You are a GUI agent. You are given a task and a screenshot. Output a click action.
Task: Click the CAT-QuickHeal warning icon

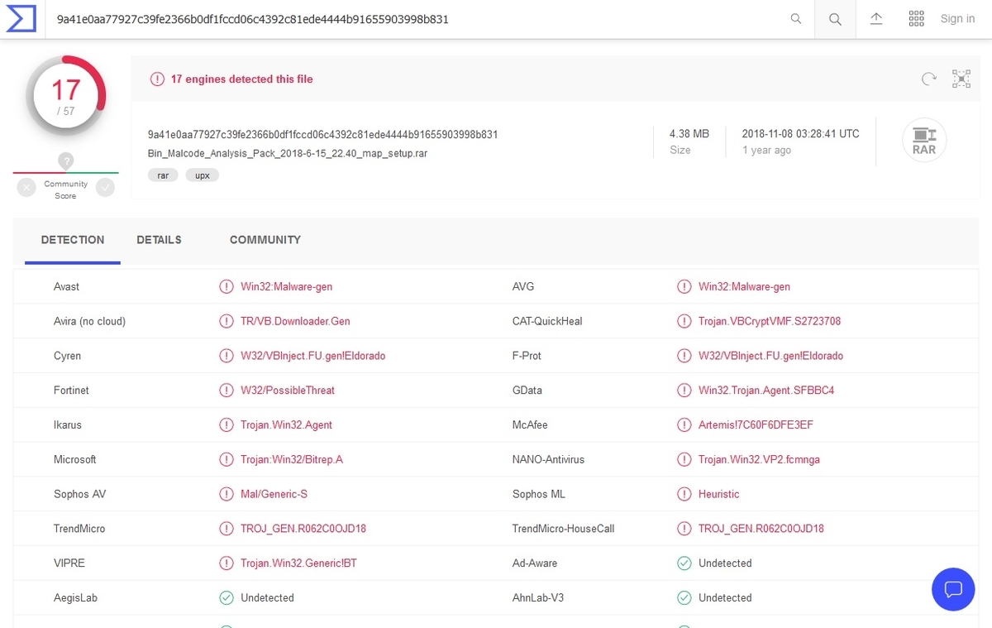pyautogui.click(x=684, y=322)
